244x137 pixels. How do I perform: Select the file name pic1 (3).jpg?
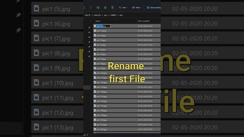[x=101, y=40]
